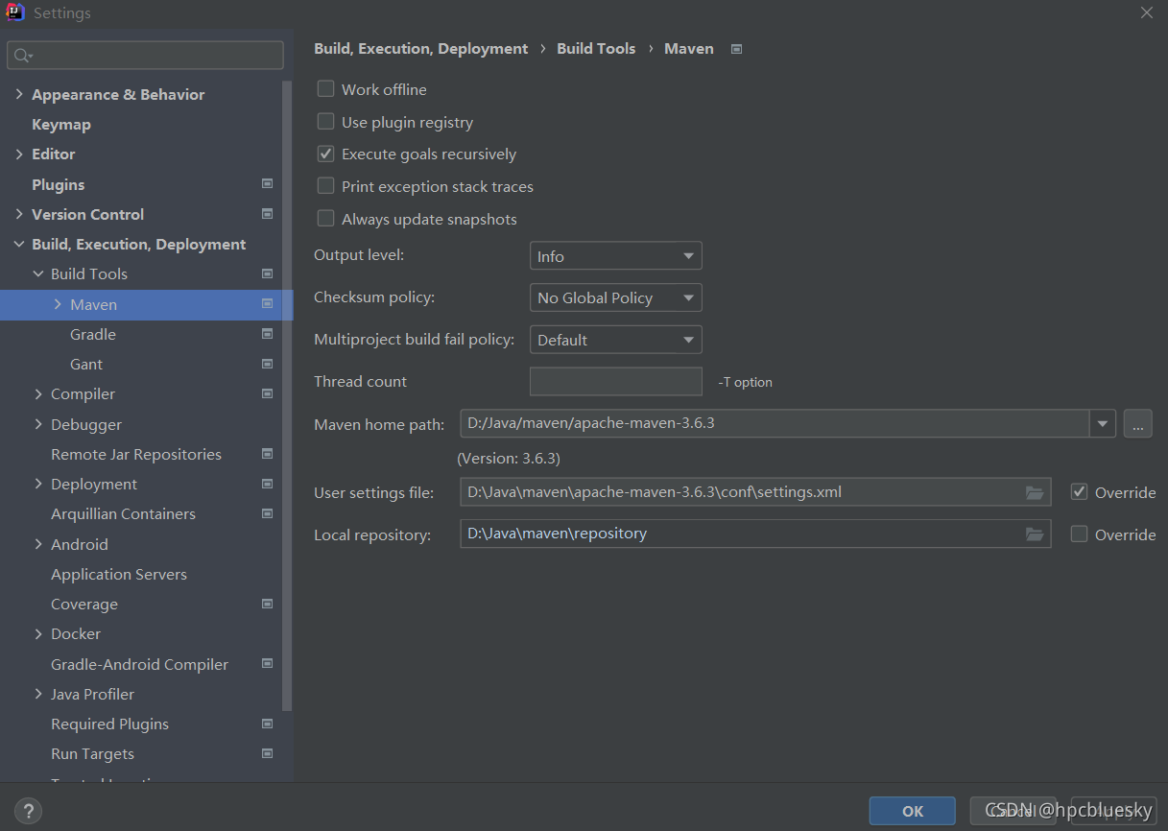Click the project-level icon next to Gant
Screen dimensions: 1168x831
tap(267, 364)
